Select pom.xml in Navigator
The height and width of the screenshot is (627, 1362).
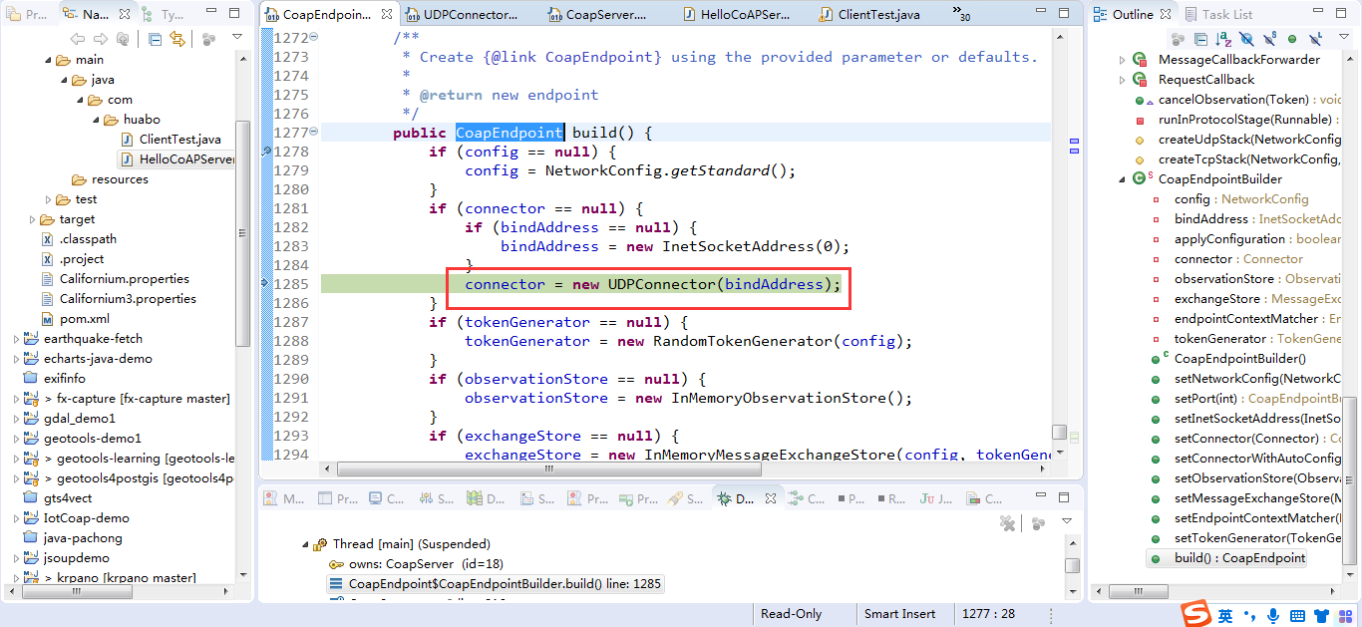click(x=75, y=319)
